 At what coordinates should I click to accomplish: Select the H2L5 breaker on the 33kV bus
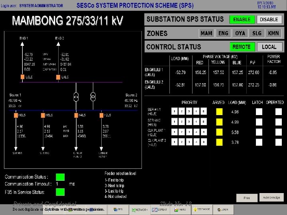pyautogui.click(x=101, y=115)
